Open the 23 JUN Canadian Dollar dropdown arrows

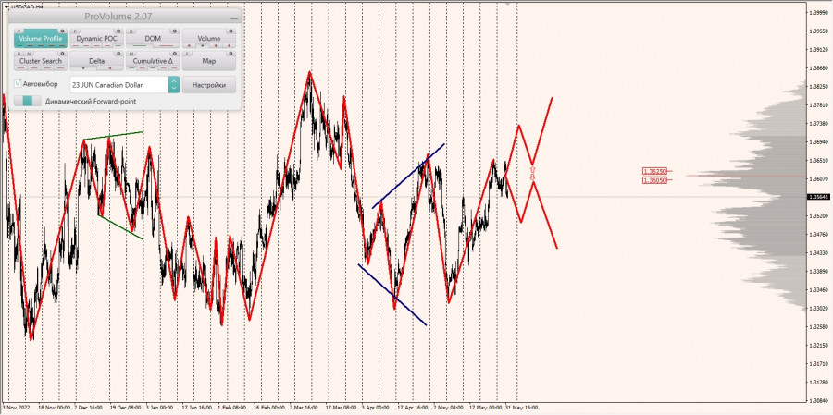coord(174,85)
